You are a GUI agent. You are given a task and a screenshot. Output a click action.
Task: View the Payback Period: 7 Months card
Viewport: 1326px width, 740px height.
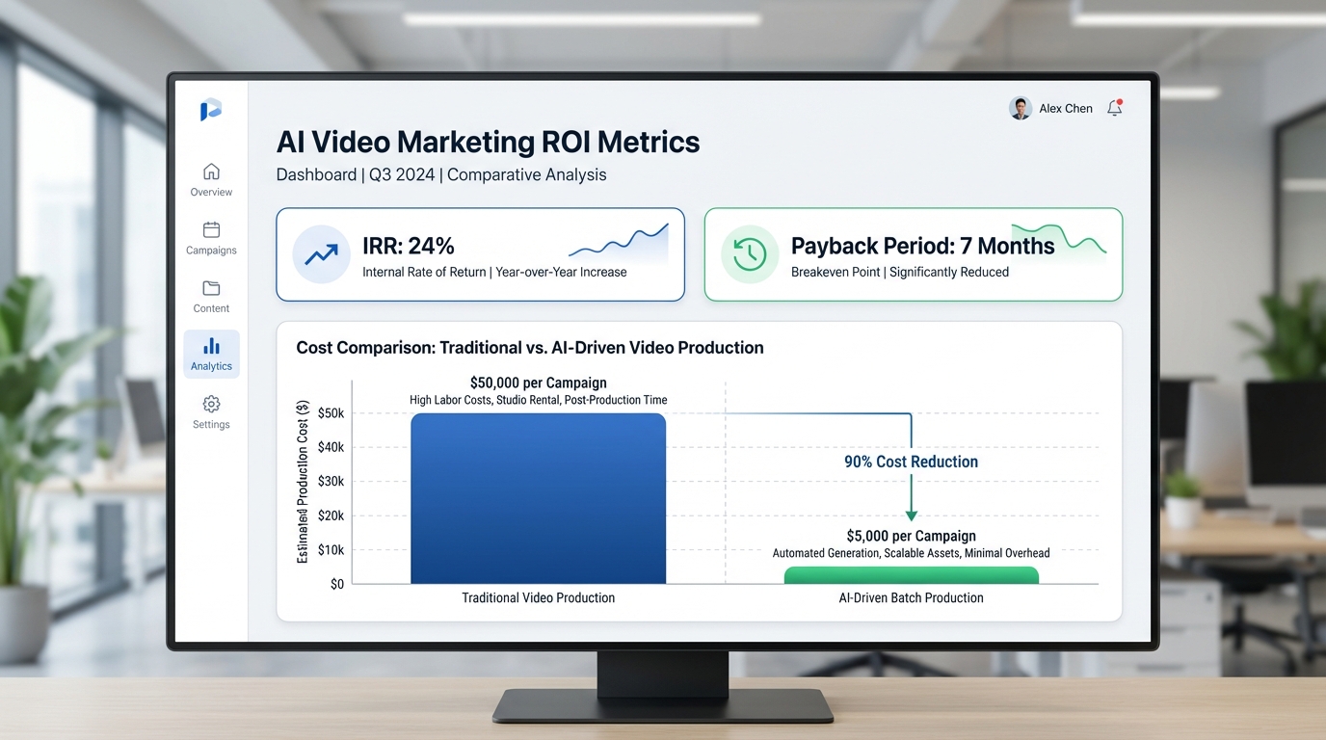913,253
